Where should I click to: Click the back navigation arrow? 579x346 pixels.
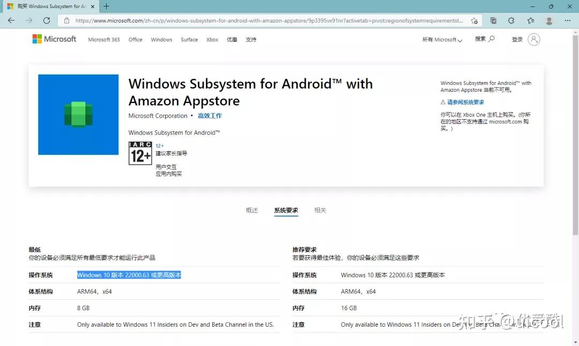(x=11, y=20)
